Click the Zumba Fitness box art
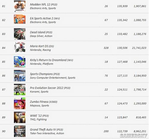This screenshot has height=139, width=149. click(20, 103)
